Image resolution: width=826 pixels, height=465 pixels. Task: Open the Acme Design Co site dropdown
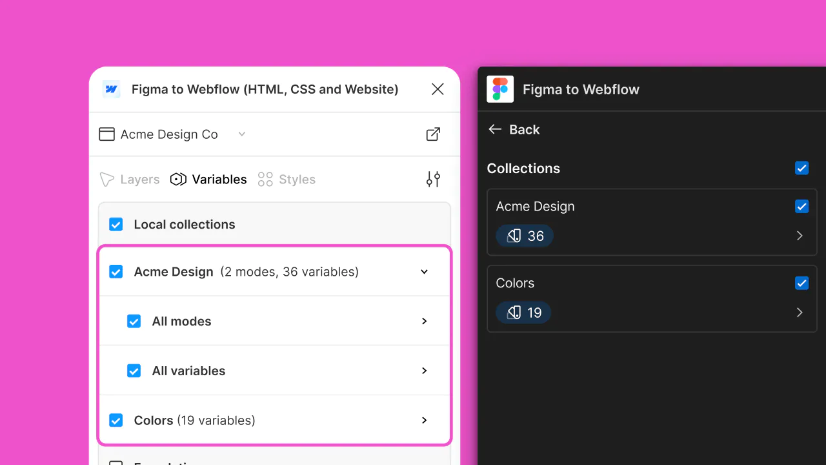pyautogui.click(x=242, y=134)
